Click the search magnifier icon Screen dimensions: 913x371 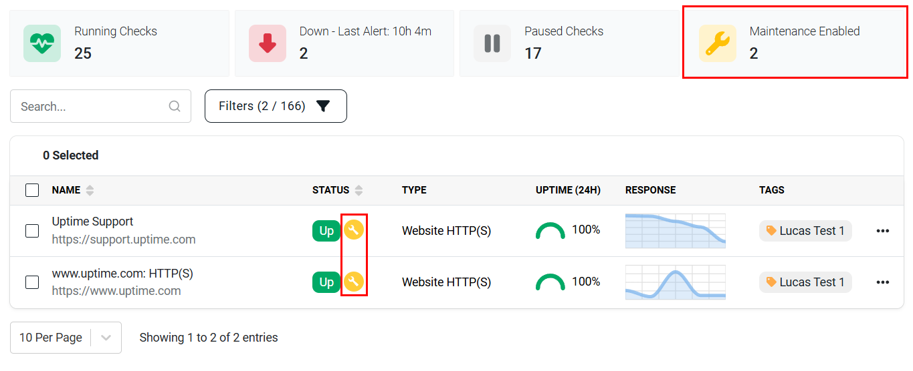175,106
